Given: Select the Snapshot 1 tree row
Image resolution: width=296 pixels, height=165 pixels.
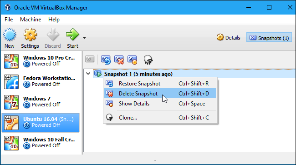Looking at the screenshot, I should point(194,74).
